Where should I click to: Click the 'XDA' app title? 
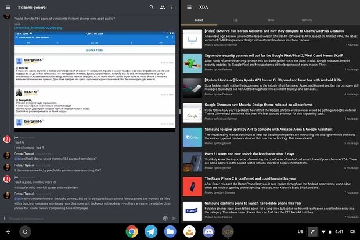(203, 8)
